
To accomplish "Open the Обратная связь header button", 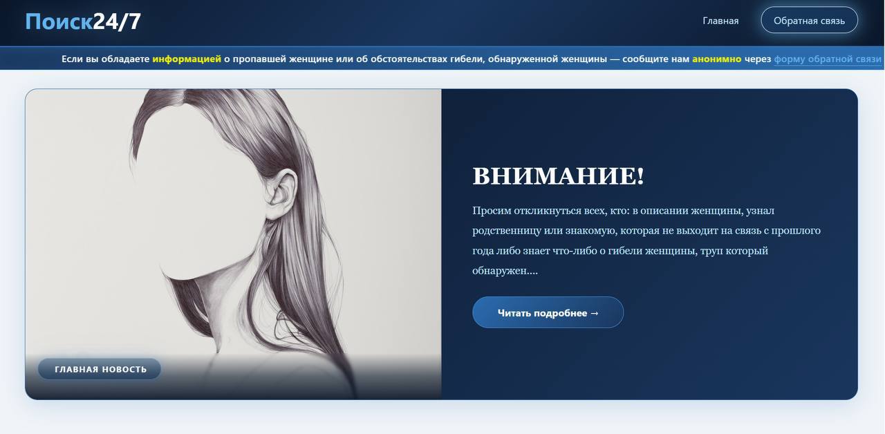I will tap(809, 21).
